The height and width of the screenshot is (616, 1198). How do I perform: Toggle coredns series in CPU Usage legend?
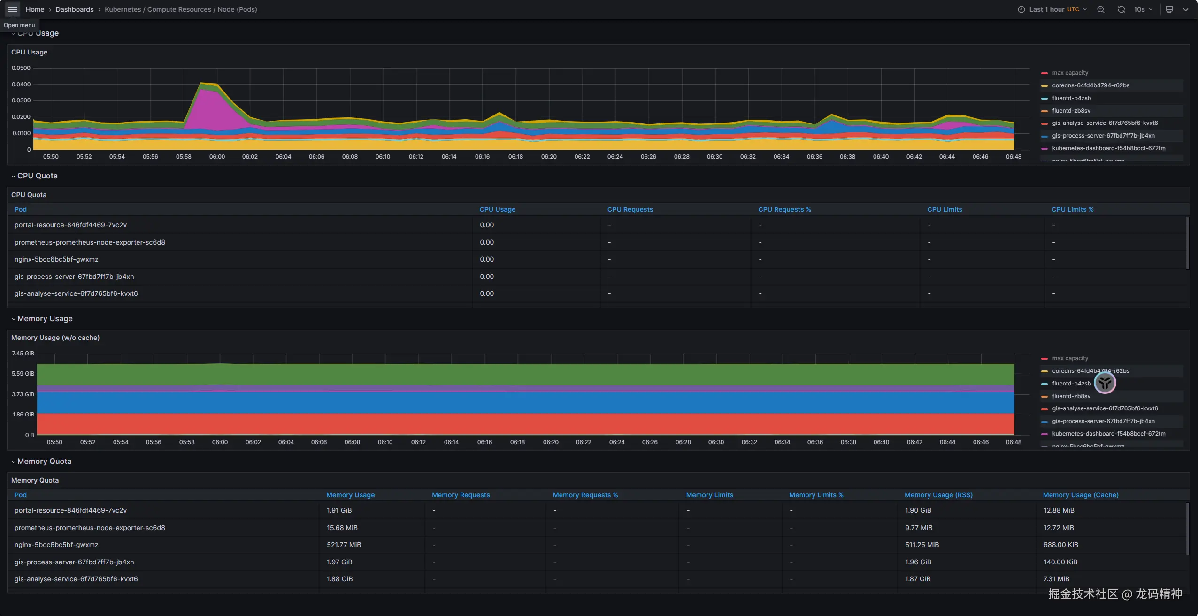click(1090, 85)
